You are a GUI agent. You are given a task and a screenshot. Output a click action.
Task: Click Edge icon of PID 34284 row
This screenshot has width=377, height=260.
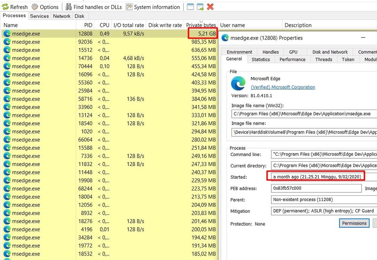pos(7,238)
